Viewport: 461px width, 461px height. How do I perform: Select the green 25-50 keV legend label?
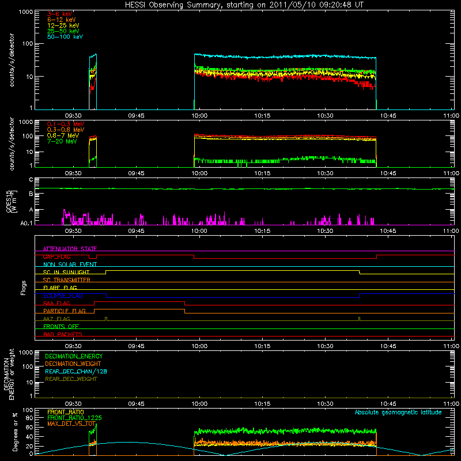[63, 31]
